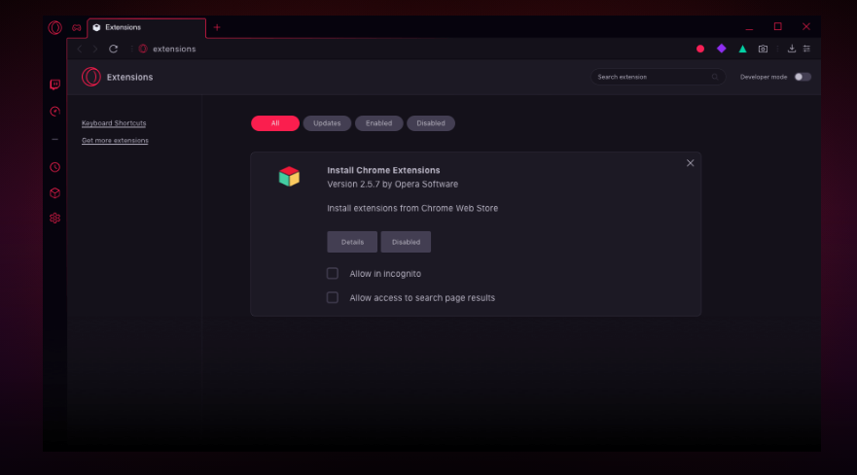Open Details for Install Chrome Extensions
This screenshot has width=857, height=475.
tap(352, 242)
